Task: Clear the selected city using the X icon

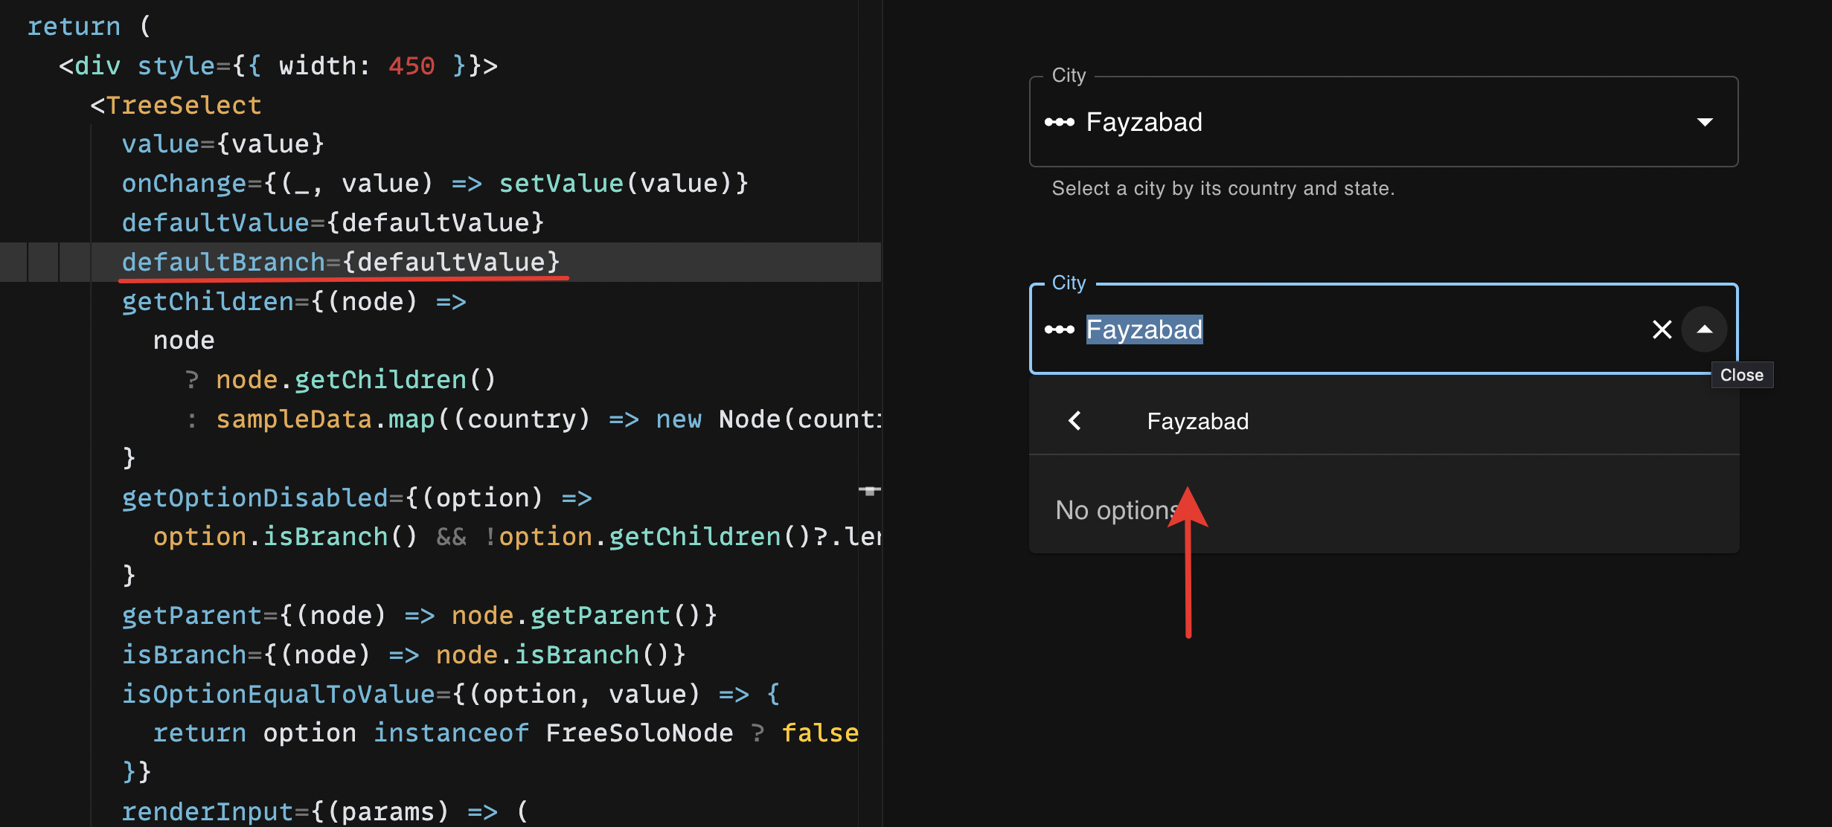Action: 1662,329
